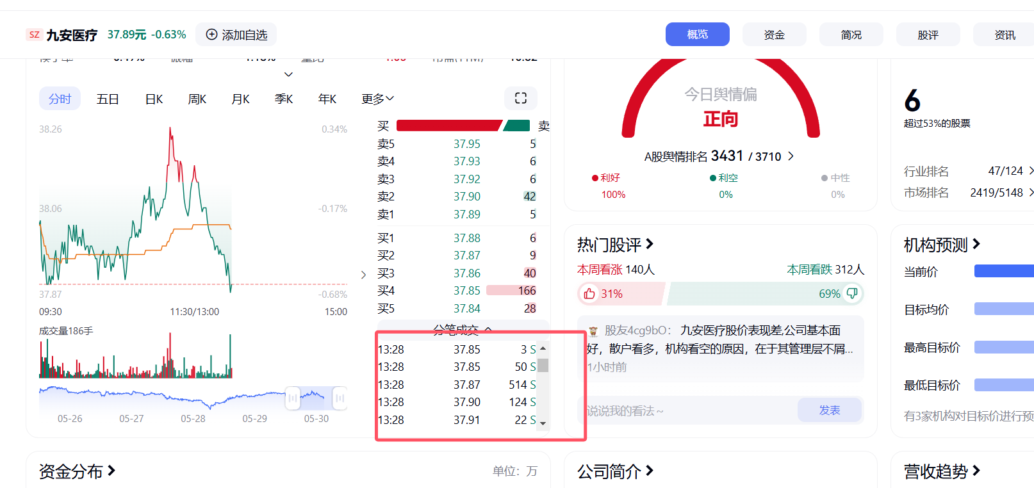Click 31% bullish vote bar
Viewport: 1034px width, 488px height.
621,293
